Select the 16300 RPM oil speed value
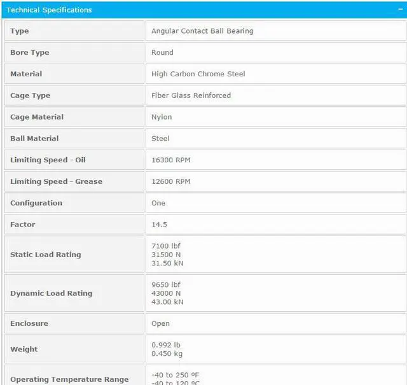 point(170,160)
